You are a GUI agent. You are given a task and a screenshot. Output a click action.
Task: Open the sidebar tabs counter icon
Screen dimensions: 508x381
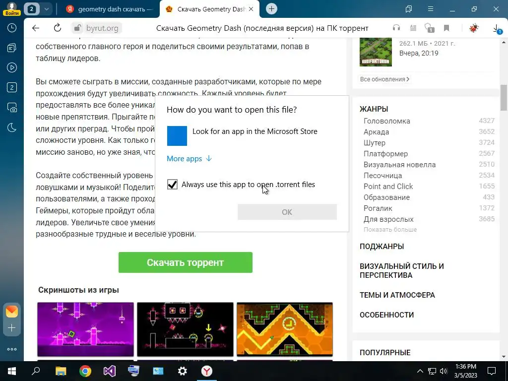[x=12, y=87]
